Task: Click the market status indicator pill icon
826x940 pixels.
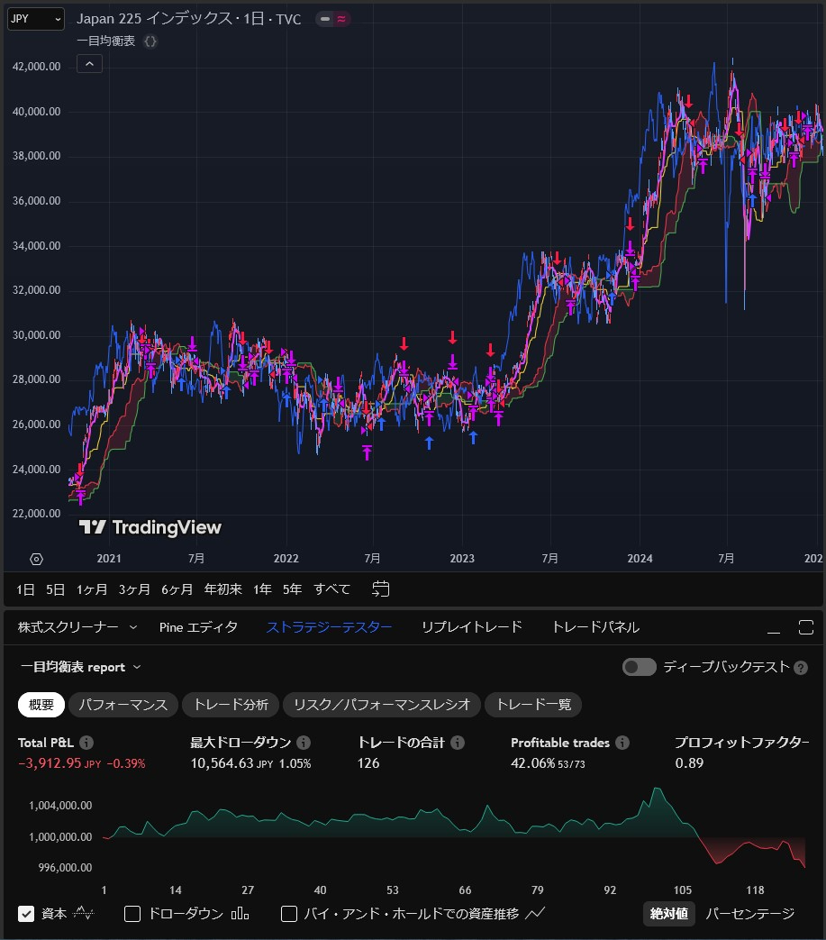Action: (333, 19)
